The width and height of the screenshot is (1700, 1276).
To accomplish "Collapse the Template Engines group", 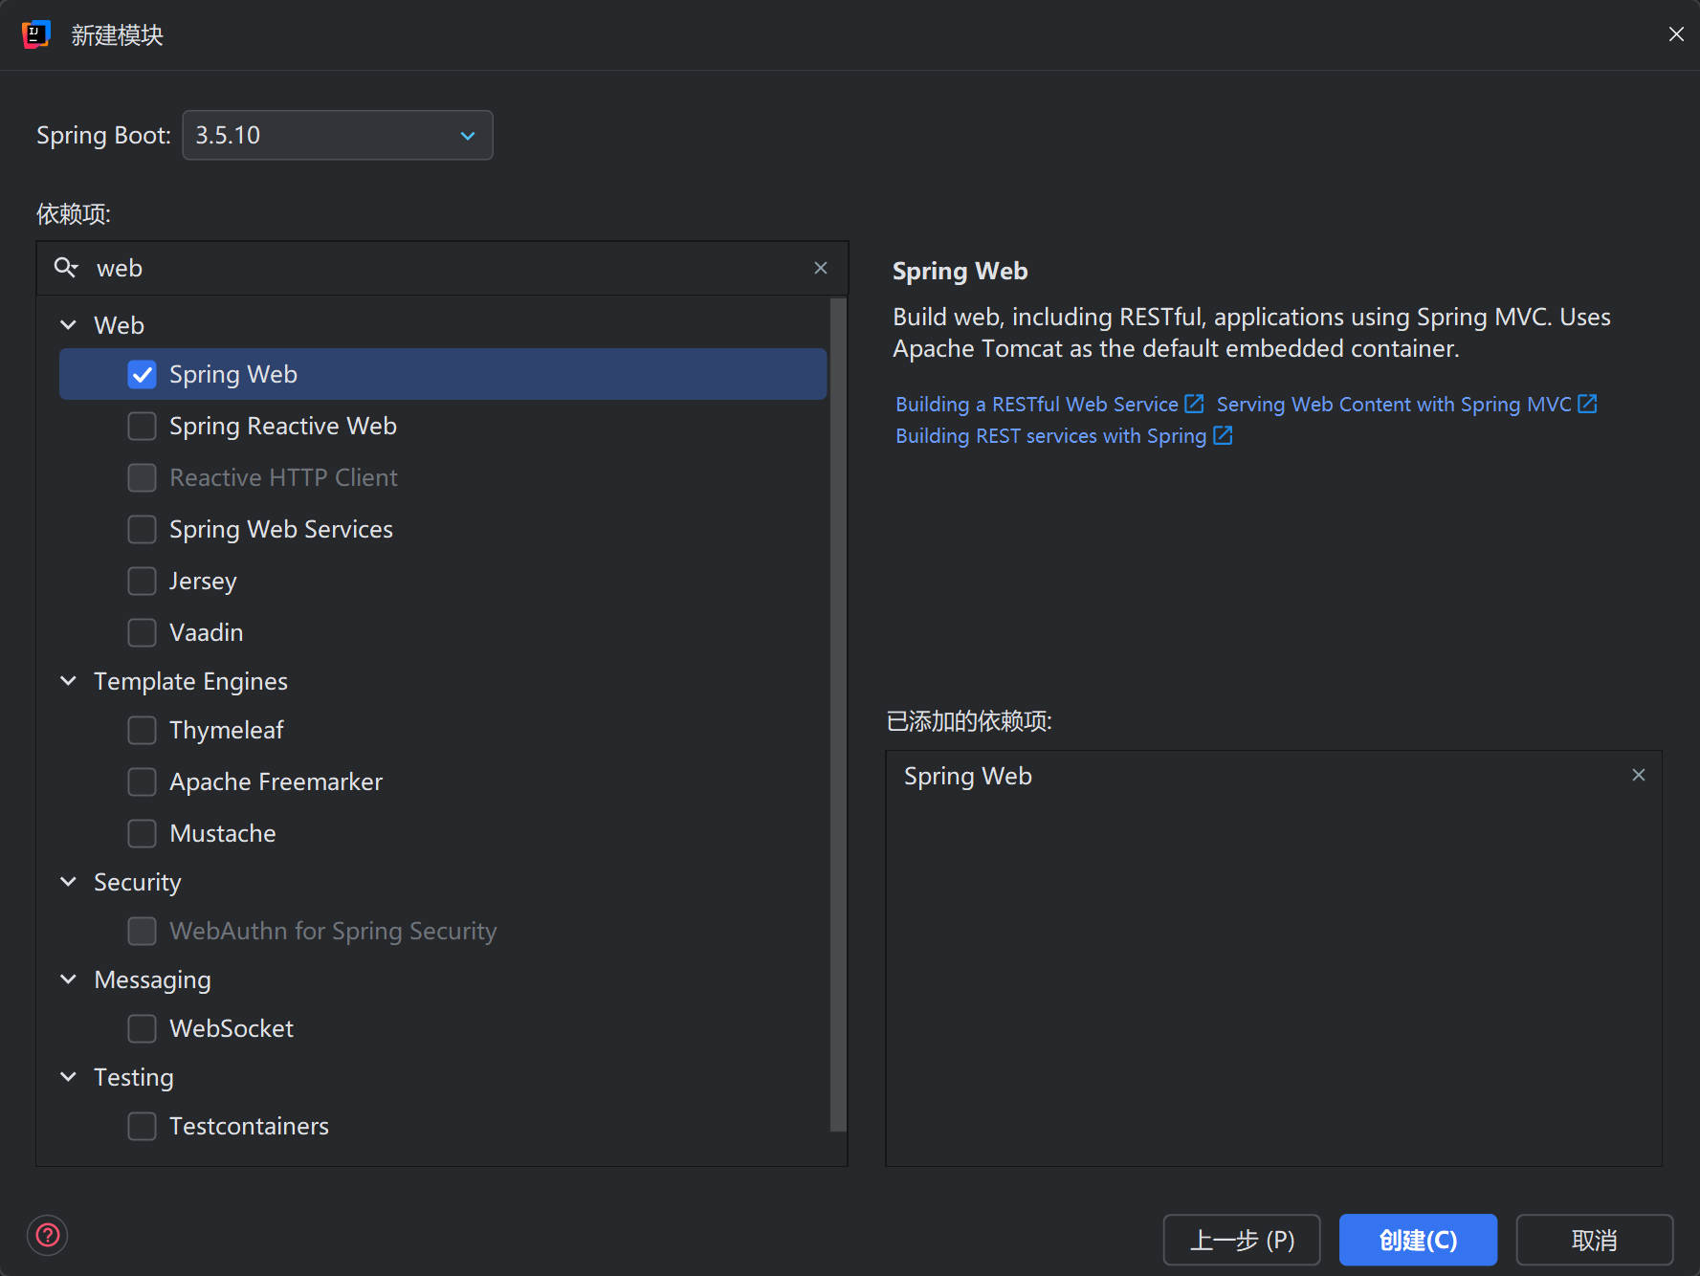I will pos(68,681).
